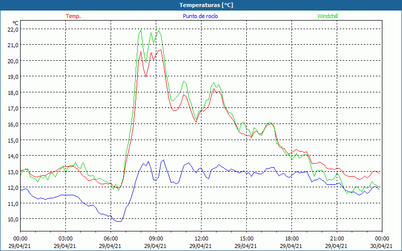Viewport: 402px width, 251px height.
Task: Click the 18:00 time axis label
Action: pos(292,239)
